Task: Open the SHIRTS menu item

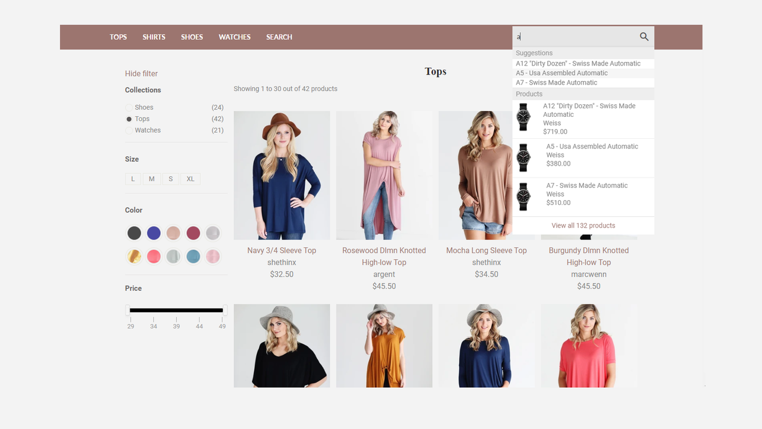Action: [x=154, y=37]
